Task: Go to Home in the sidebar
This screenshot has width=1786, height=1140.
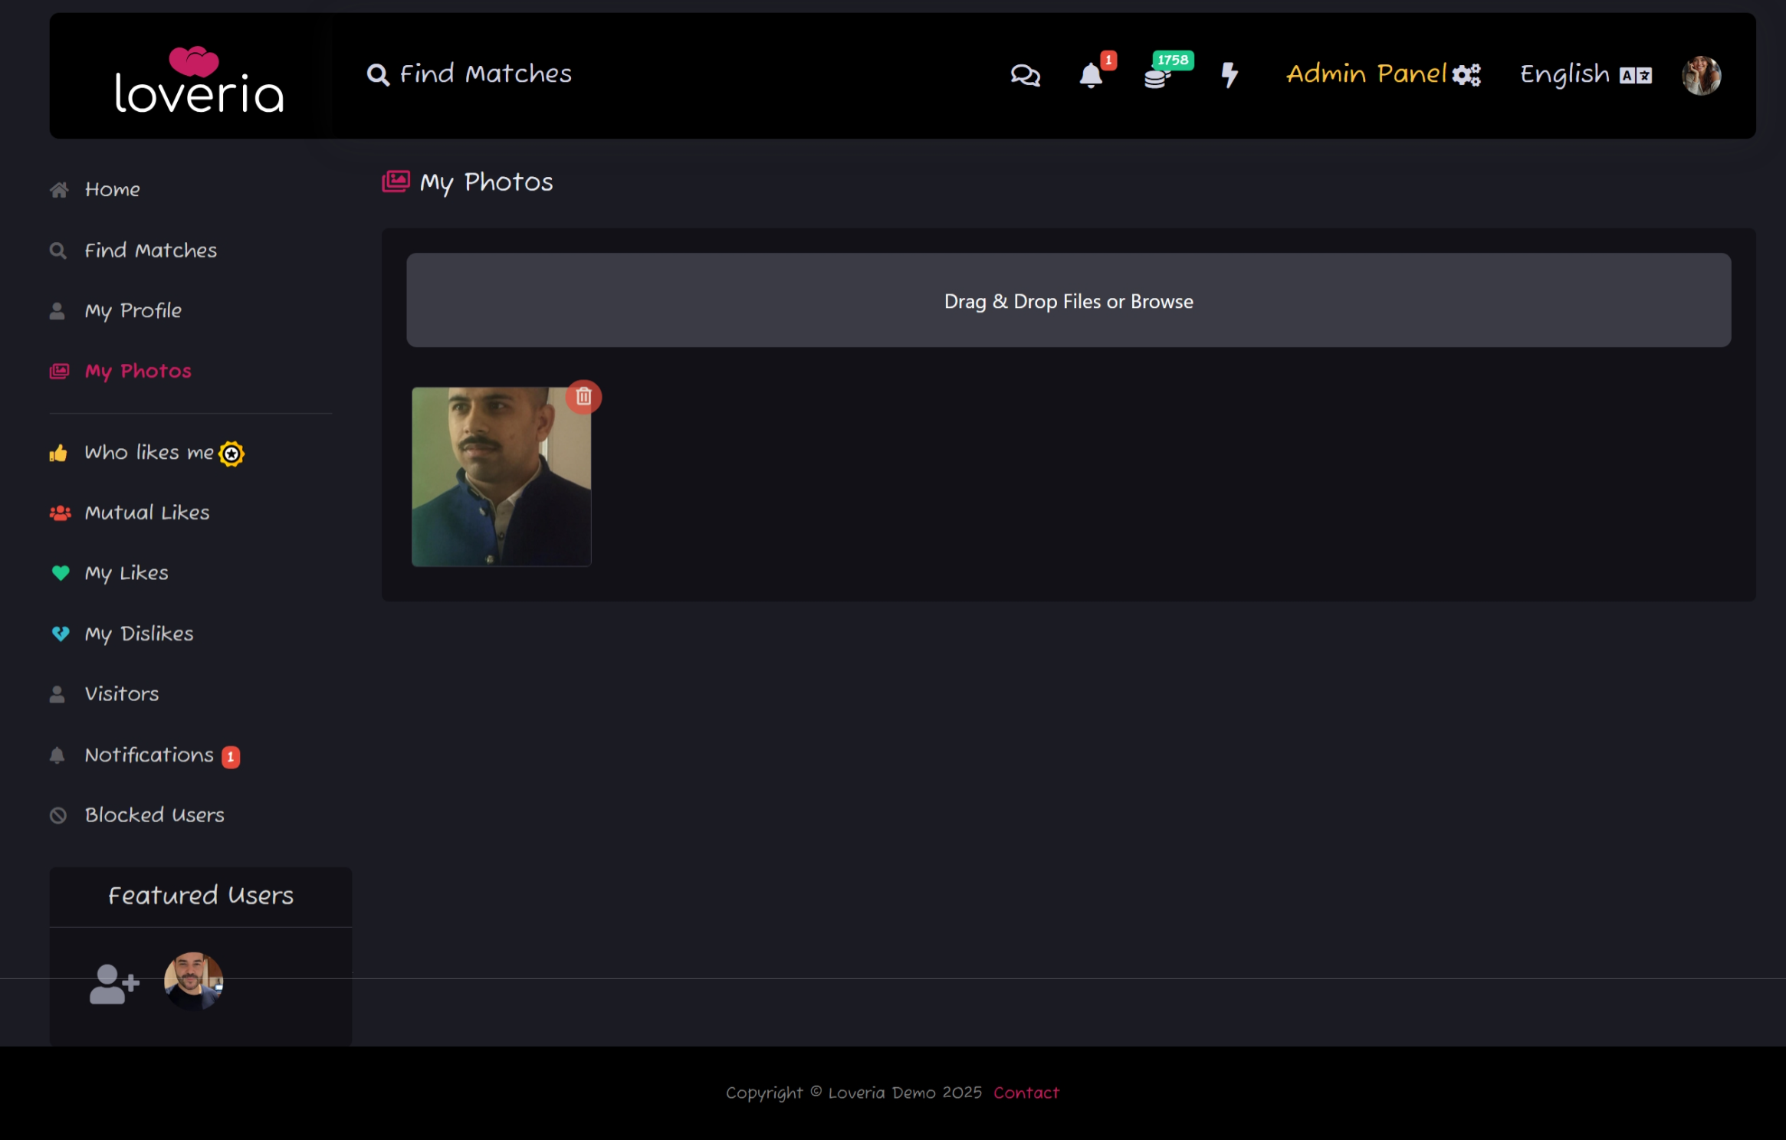Action: [x=113, y=189]
